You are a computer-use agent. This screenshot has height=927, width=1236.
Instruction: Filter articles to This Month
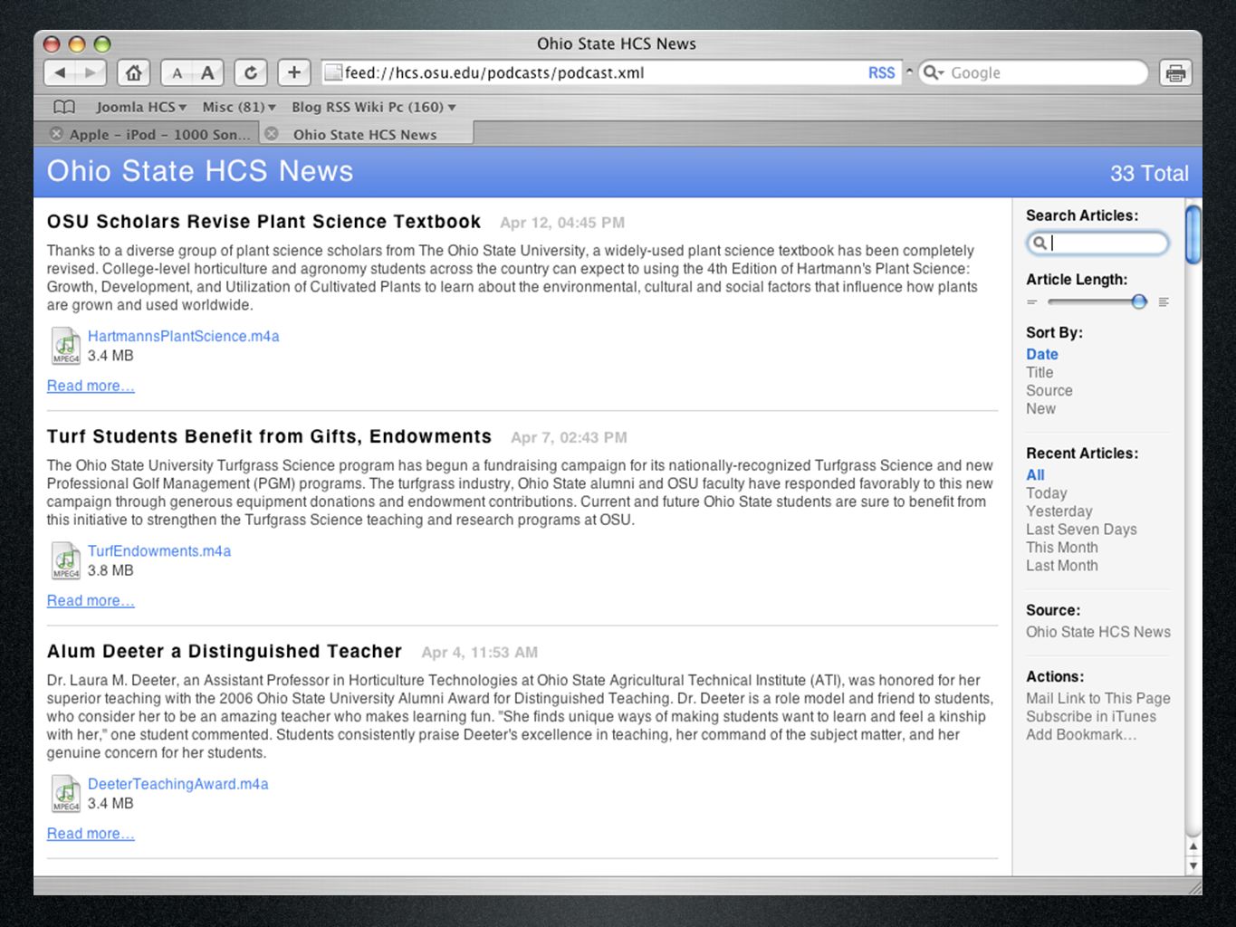pos(1062,548)
